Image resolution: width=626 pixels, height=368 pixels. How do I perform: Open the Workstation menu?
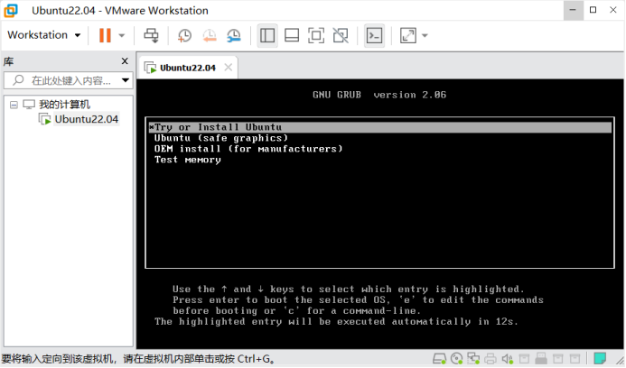(44, 35)
